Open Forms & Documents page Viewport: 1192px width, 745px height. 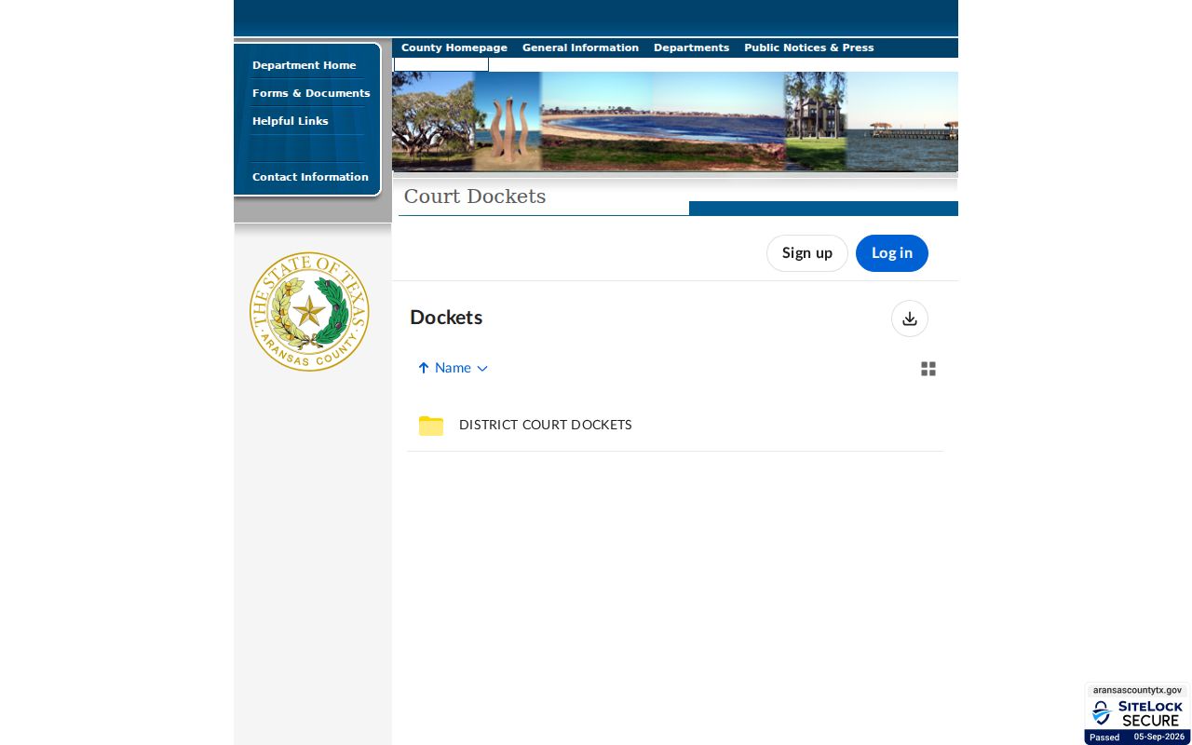311,93
